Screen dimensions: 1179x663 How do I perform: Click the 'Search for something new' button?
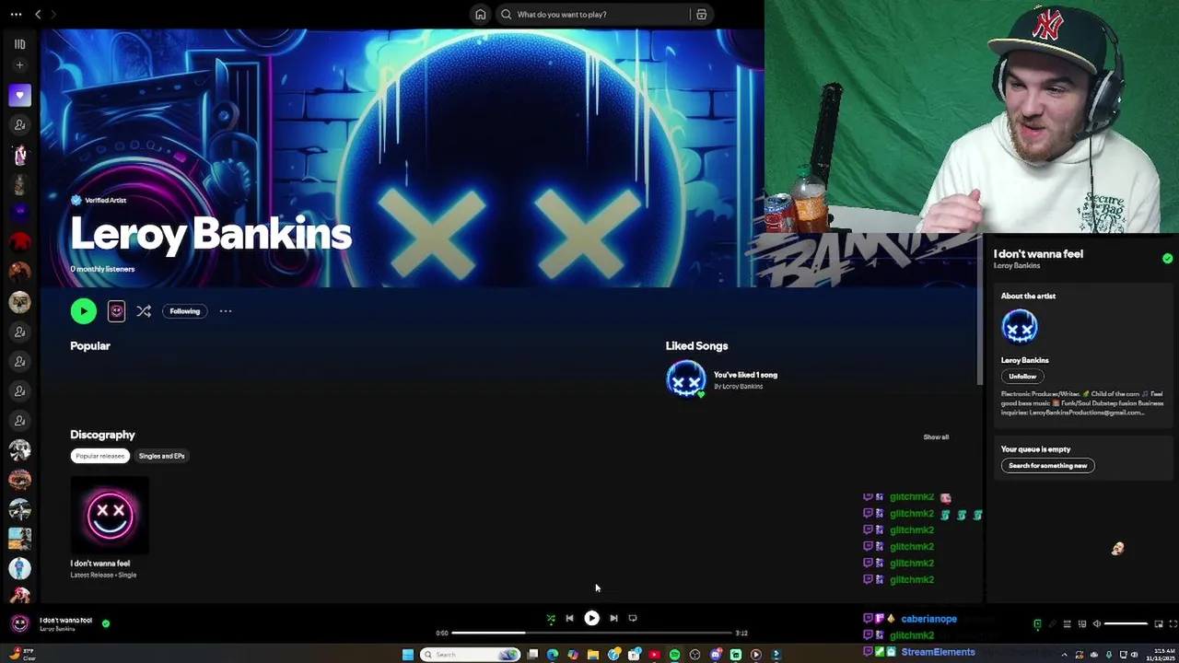coord(1047,466)
